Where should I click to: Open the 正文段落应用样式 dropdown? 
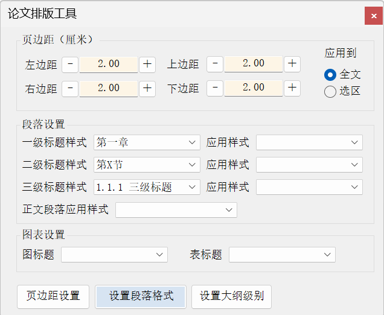click(176, 209)
